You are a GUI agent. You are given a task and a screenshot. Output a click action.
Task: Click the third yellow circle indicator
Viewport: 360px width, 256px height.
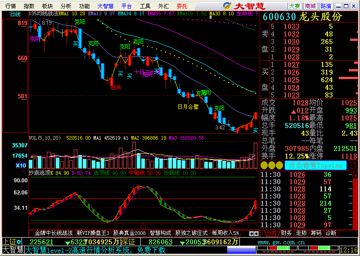279,165
